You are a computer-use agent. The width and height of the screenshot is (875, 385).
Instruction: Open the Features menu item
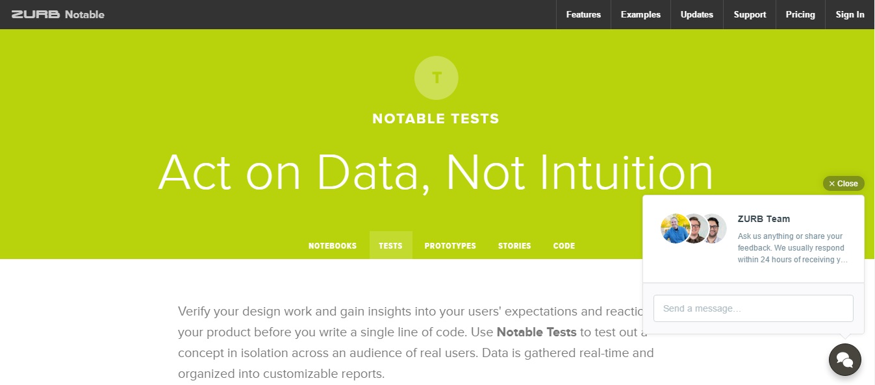[583, 14]
